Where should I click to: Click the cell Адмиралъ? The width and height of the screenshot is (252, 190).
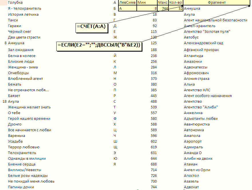pos(193,147)
